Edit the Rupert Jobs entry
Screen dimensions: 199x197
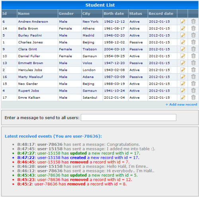click(x=183, y=90)
